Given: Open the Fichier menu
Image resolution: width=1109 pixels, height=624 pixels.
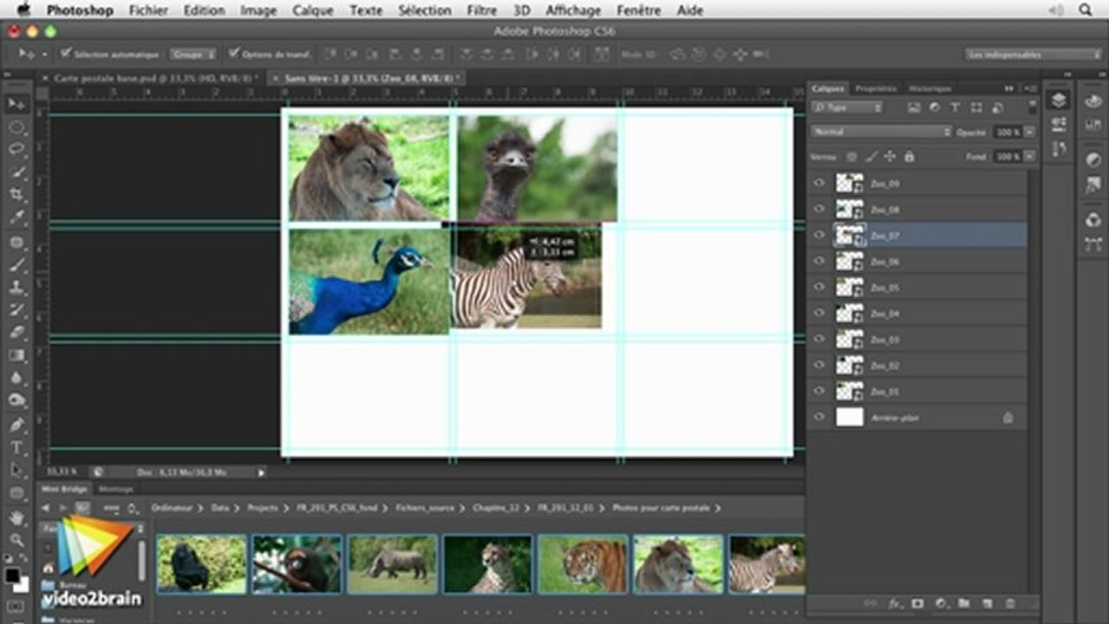Looking at the screenshot, I should 148,10.
